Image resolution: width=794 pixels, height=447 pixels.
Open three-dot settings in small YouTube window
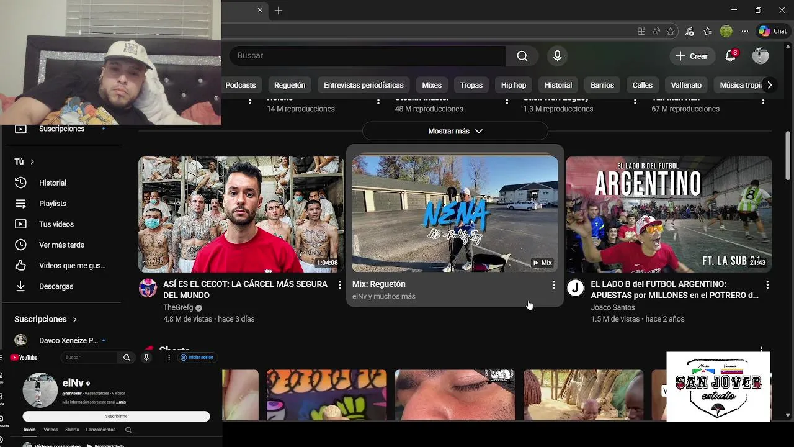click(x=169, y=358)
